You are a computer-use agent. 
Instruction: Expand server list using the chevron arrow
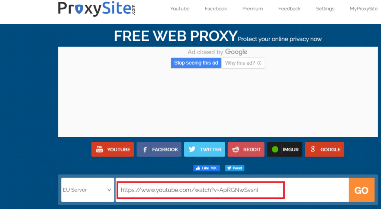coord(109,190)
